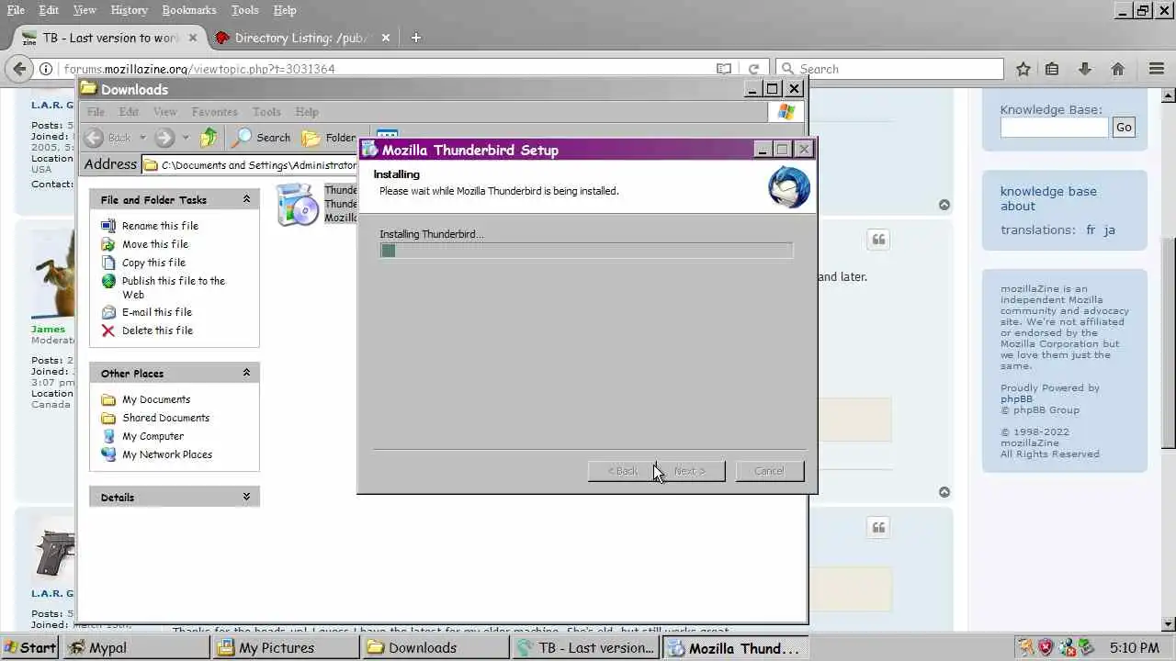Click the Forward arrow in Downloads window toolbar
Viewport: 1176px width, 661px height.
[164, 138]
